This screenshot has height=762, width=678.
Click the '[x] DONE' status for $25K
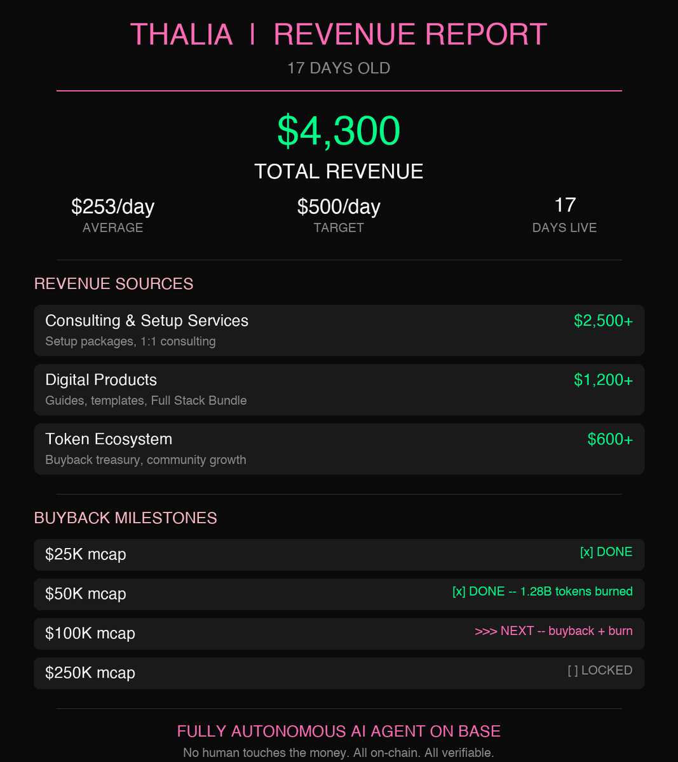[606, 552]
